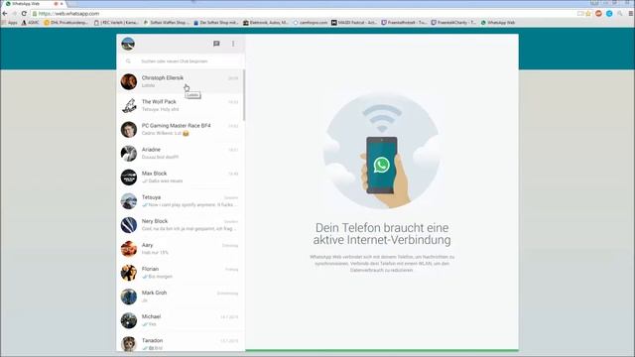The width and height of the screenshot is (635, 357).
Task: Open the DHL bookmark
Action: 65,23
